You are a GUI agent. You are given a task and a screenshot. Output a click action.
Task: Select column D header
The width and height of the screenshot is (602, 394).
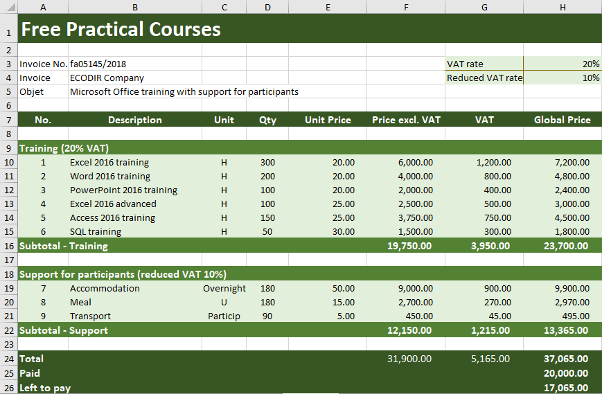click(x=267, y=7)
